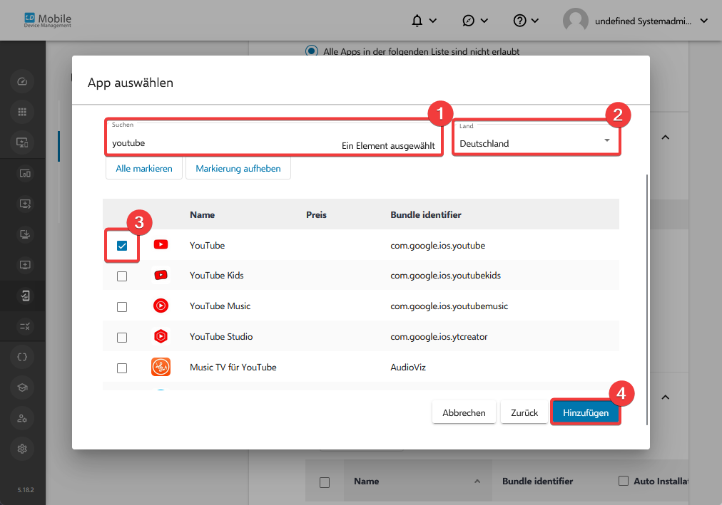Image resolution: width=722 pixels, height=505 pixels.
Task: Click the Suchen field containing youtube
Action: click(x=273, y=137)
